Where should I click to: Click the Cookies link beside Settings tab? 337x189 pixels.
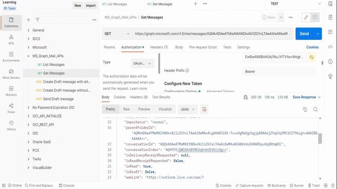[x=312, y=47]
